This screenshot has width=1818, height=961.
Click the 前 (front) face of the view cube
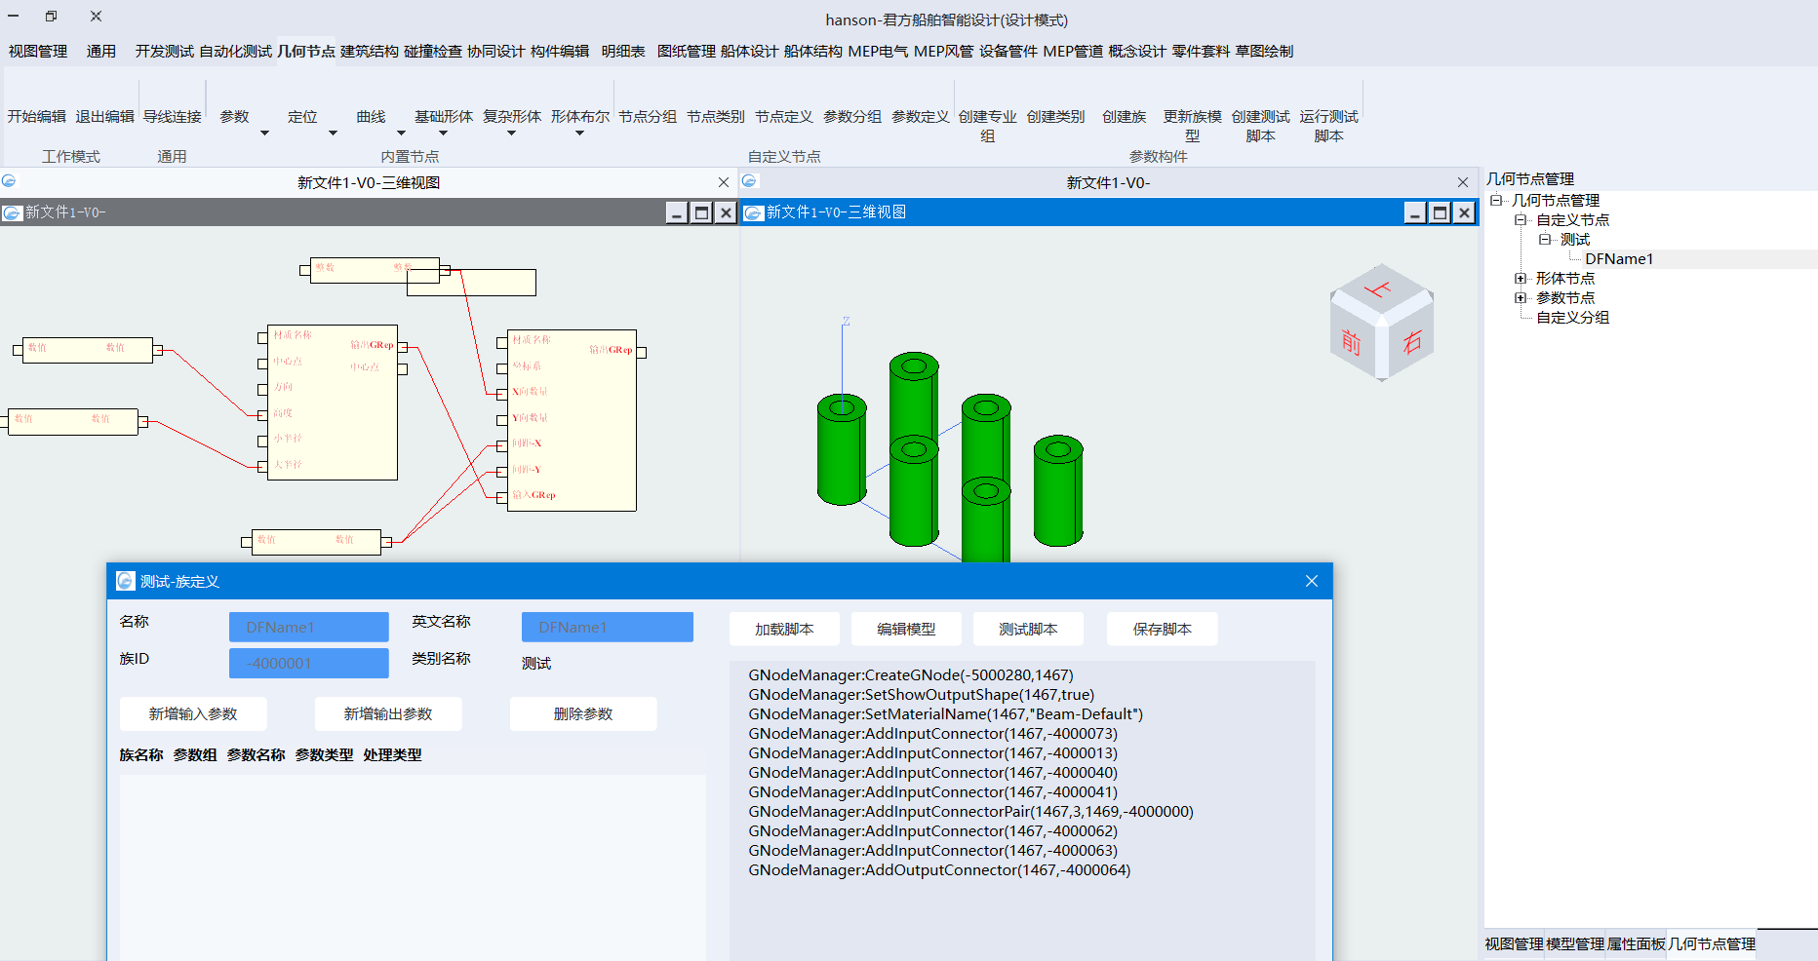pyautogui.click(x=1352, y=342)
